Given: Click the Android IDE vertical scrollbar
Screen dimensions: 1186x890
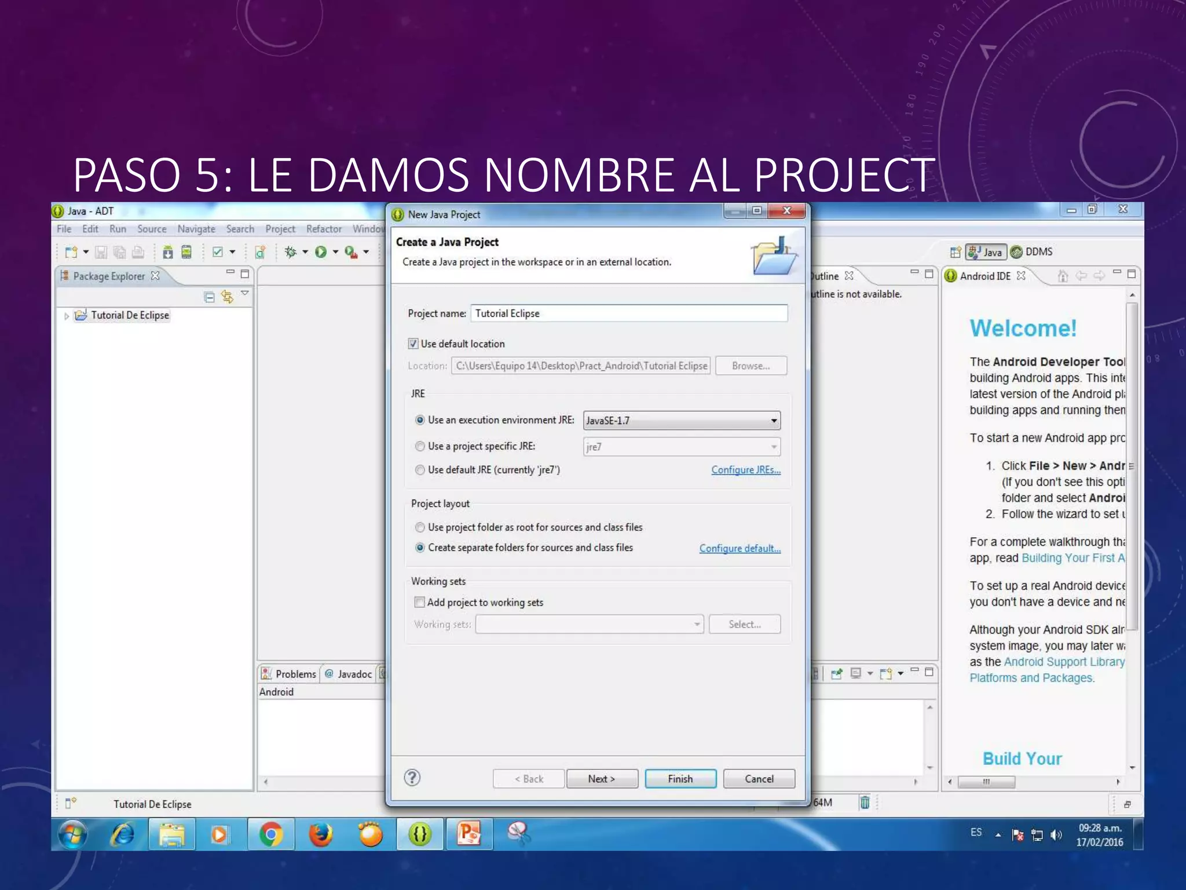Looking at the screenshot, I should [1132, 467].
